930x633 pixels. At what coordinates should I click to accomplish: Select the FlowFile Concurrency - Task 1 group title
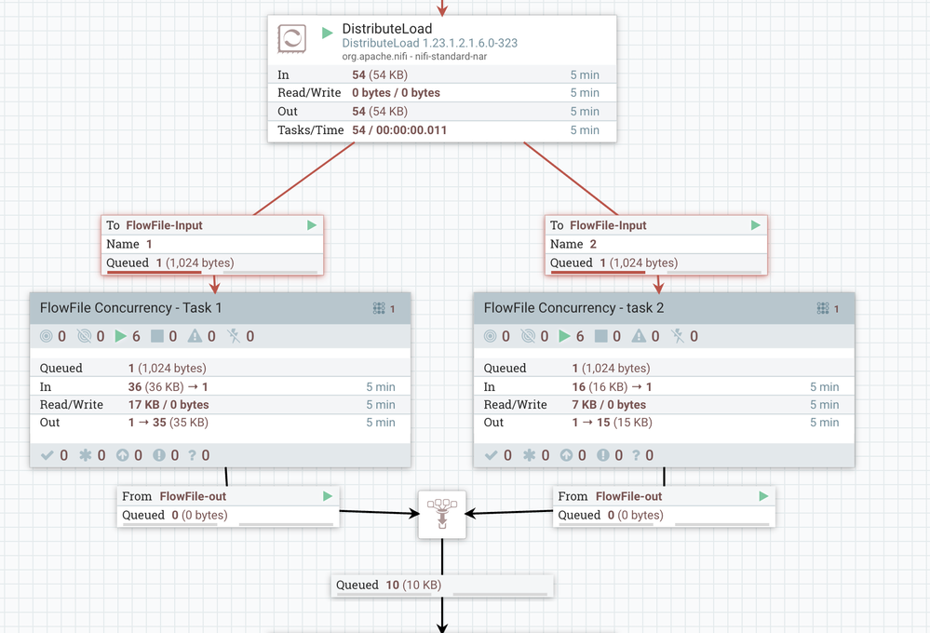130,308
